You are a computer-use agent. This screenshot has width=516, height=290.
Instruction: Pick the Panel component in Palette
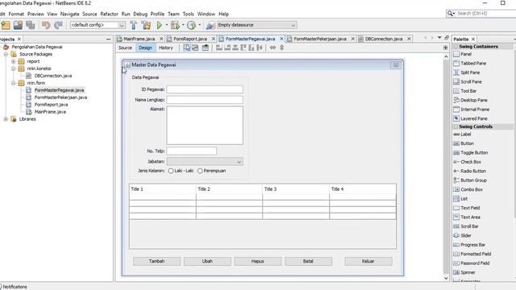pos(462,54)
